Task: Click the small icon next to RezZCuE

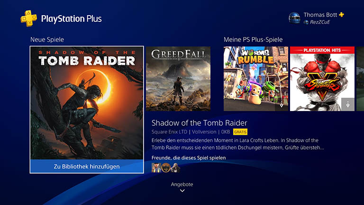Action: coord(306,22)
